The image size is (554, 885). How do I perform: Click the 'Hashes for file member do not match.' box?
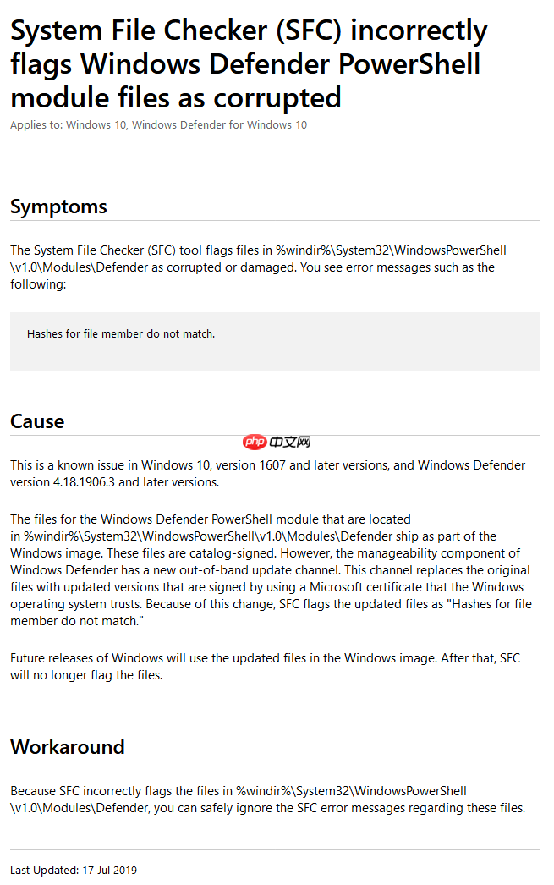275,342
